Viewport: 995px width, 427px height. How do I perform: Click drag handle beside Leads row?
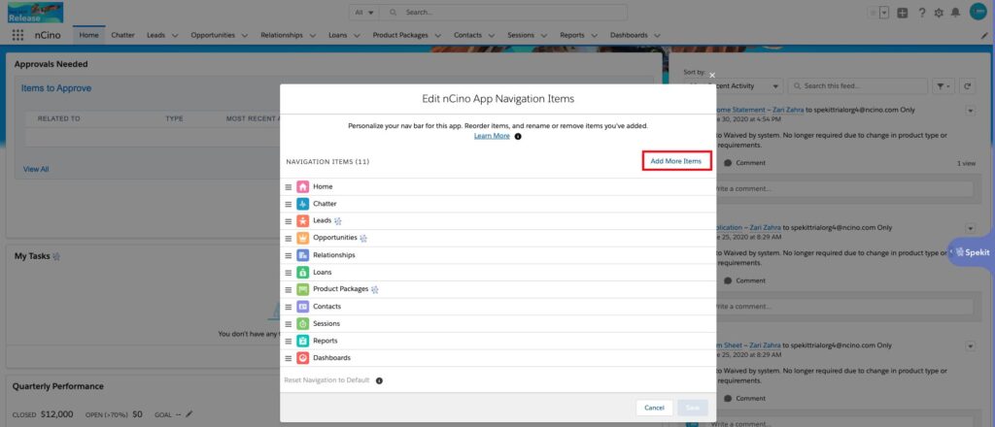pos(288,221)
